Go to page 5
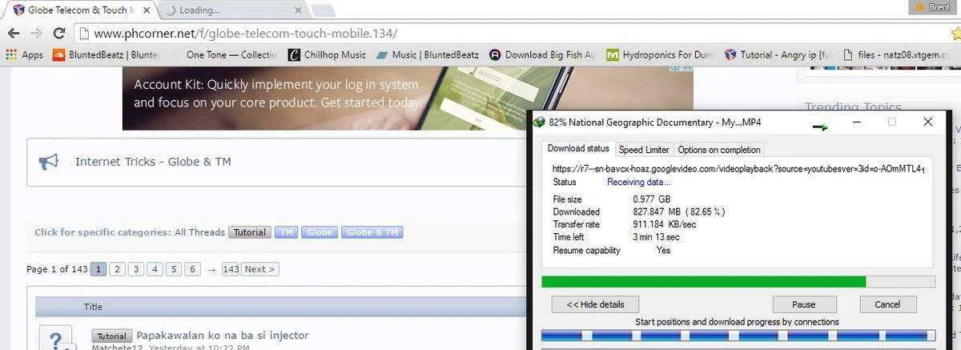 174,269
